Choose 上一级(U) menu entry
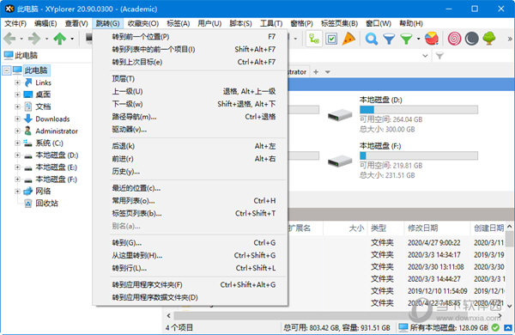The image size is (515, 335). click(x=191, y=91)
